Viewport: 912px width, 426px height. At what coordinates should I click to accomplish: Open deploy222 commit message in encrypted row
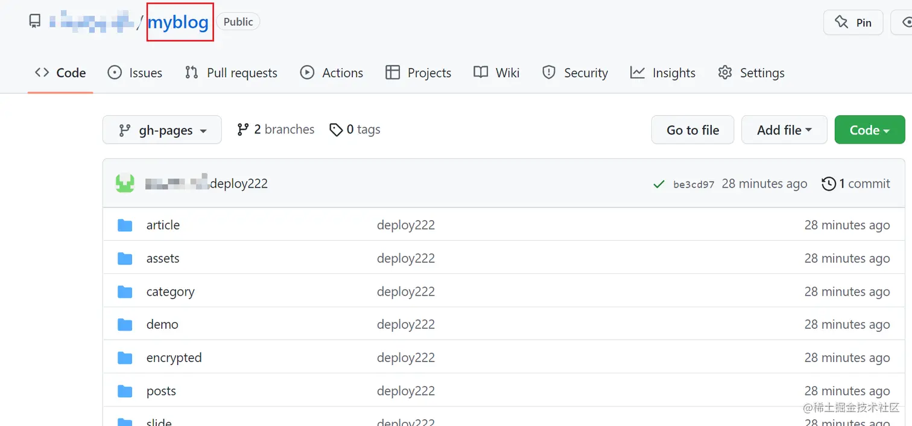point(406,358)
